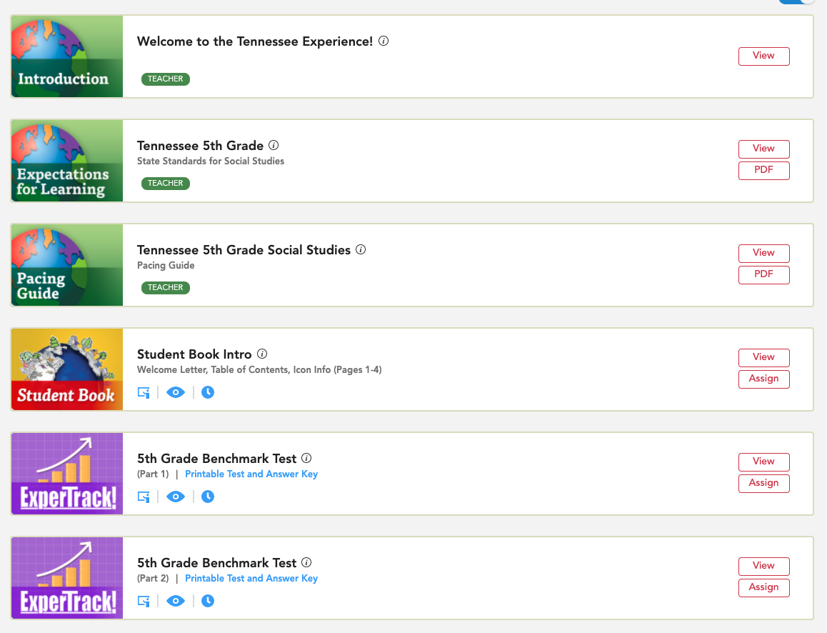Click TEACHER badge under Welcome to the Tennessee Experience
Image resolution: width=827 pixels, height=633 pixels.
(165, 79)
